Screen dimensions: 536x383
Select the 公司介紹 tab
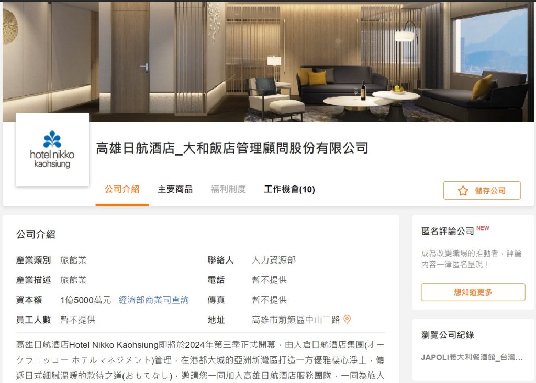point(122,189)
